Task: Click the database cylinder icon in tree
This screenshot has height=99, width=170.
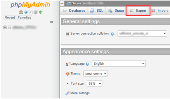Action: [10, 27]
